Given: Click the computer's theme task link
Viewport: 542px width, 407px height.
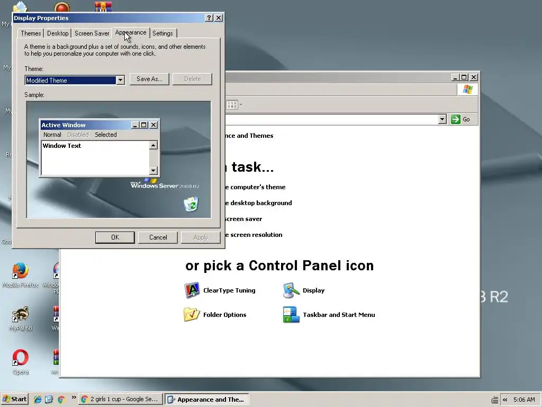Looking at the screenshot, I should click(255, 187).
